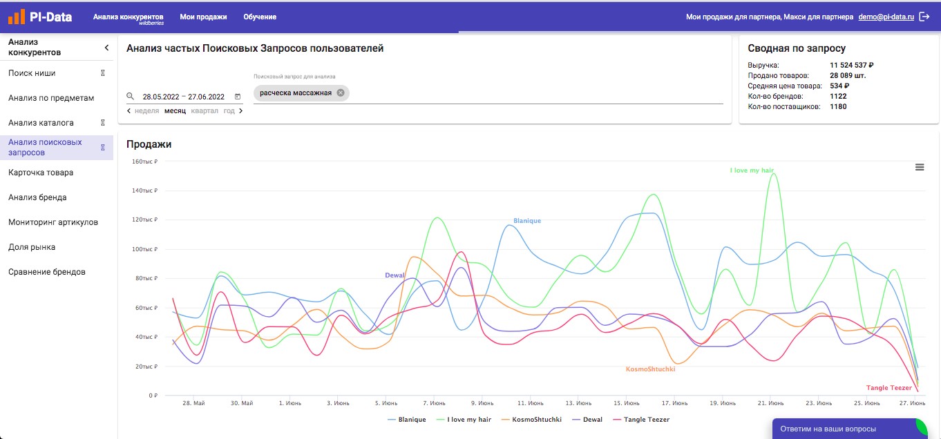Select the квартал period
Image resolution: width=941 pixels, height=439 pixels.
pyautogui.click(x=205, y=111)
